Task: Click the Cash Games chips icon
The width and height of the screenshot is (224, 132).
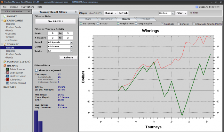Action: pyautogui.click(x=5, y=21)
